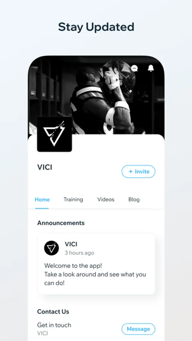This screenshot has width=192, height=341.
Task: Click the Message button
Action: coord(139,329)
